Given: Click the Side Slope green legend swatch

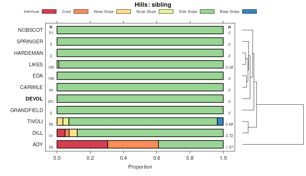Looking at the screenshot, I should pyautogui.click(x=207, y=12).
